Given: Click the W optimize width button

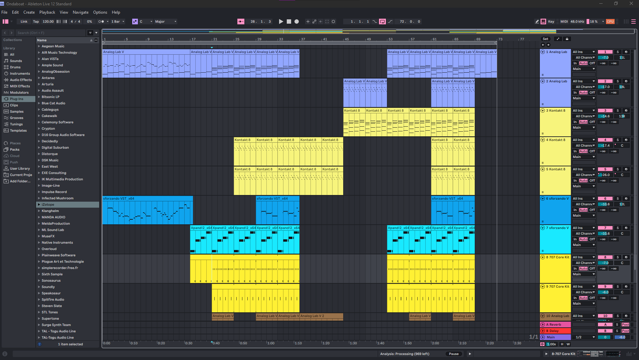Looking at the screenshot, I should pyautogui.click(x=568, y=344).
